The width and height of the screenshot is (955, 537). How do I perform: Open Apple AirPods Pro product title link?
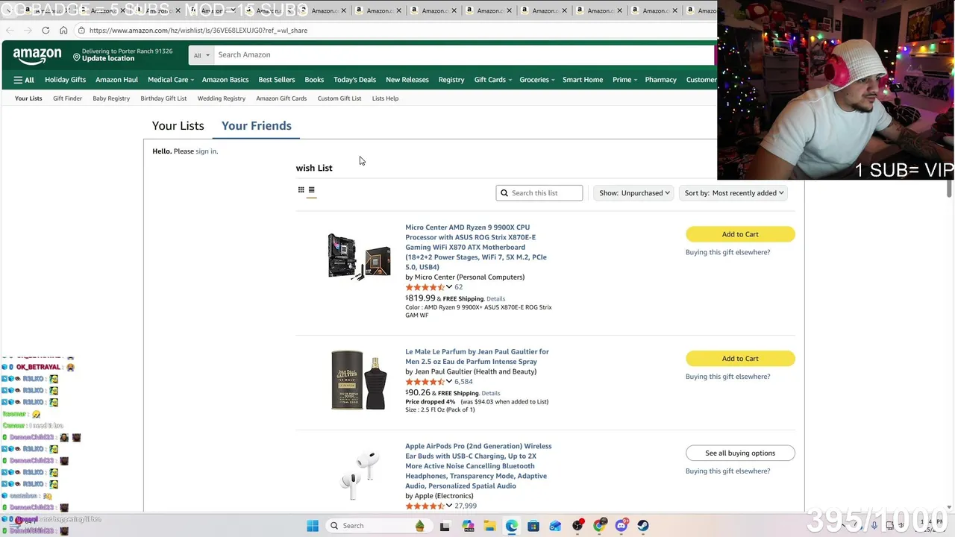click(478, 466)
